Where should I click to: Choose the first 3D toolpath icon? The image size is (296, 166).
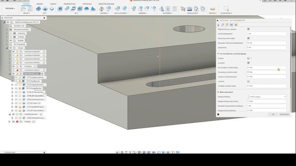coord(60,9)
